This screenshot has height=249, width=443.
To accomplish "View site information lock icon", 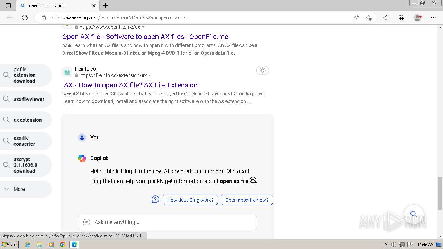I will pyautogui.click(x=44, y=18).
